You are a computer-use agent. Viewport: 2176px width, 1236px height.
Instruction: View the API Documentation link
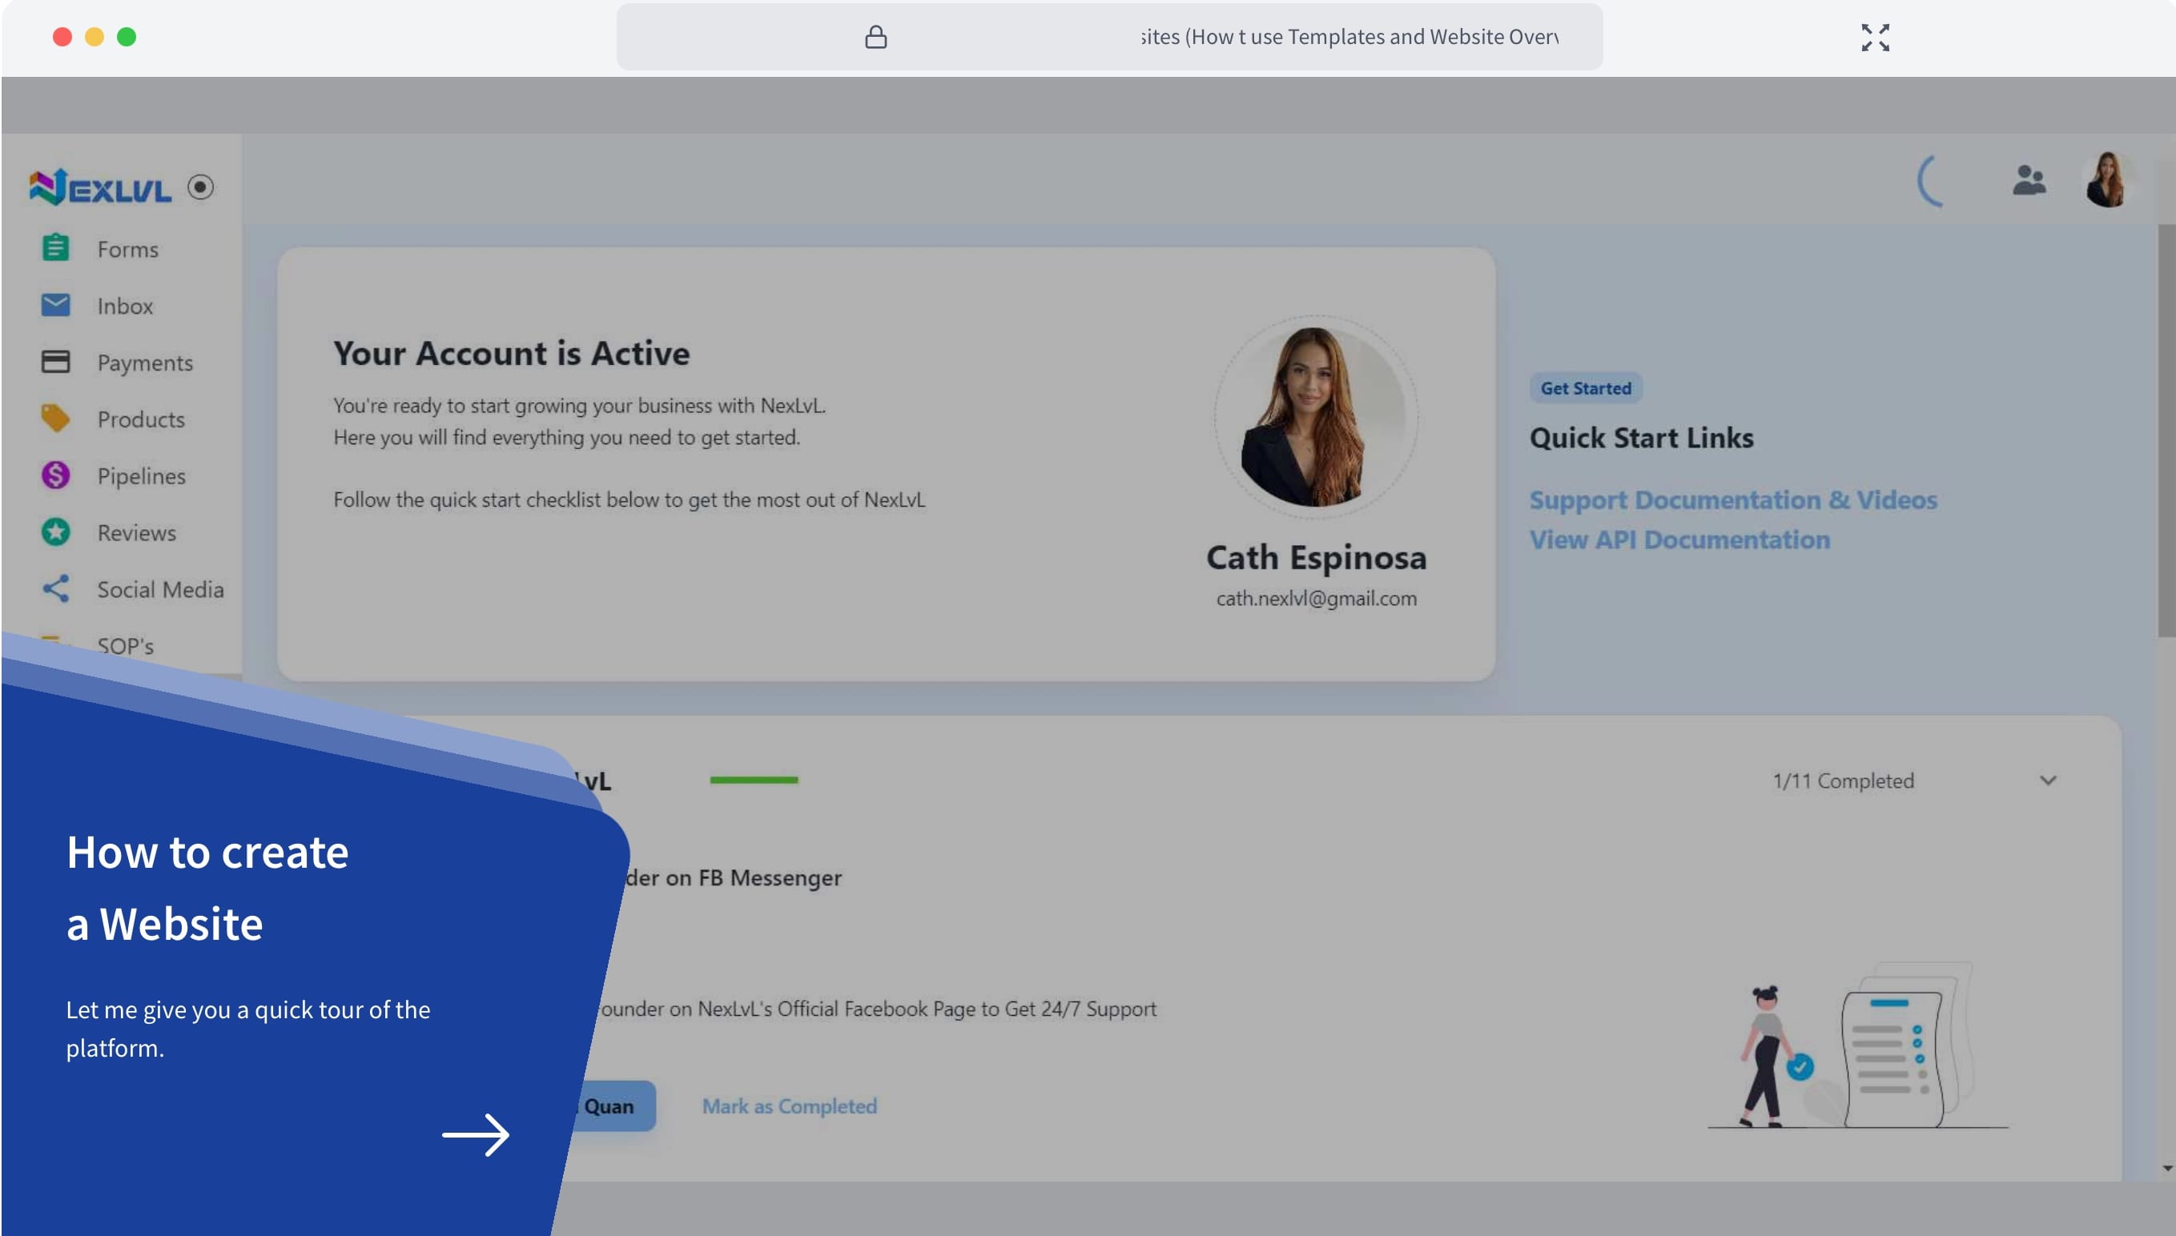pyautogui.click(x=1679, y=539)
